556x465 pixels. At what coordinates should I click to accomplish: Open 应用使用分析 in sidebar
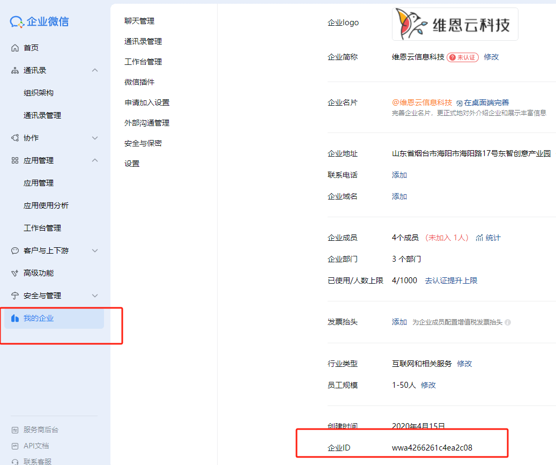[46, 205]
